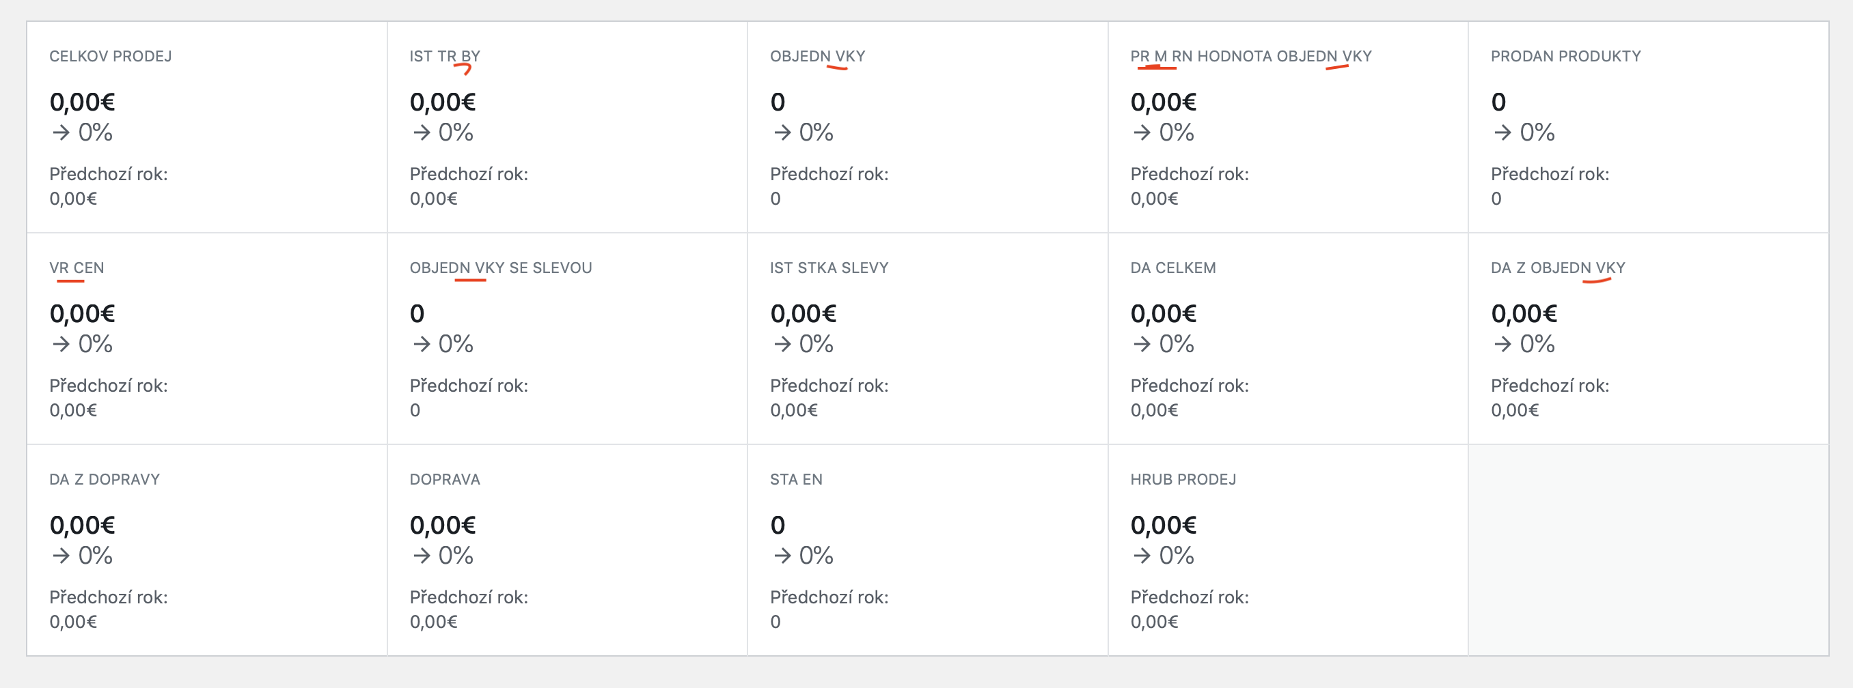This screenshot has height=688, width=1853.
Task: Select the STA EN tile heading
Action: 795,478
